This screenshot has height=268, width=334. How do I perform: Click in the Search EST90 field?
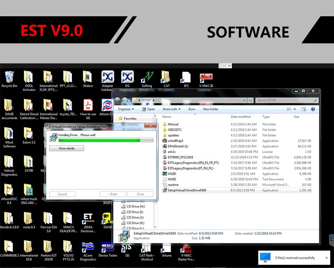click(287, 100)
